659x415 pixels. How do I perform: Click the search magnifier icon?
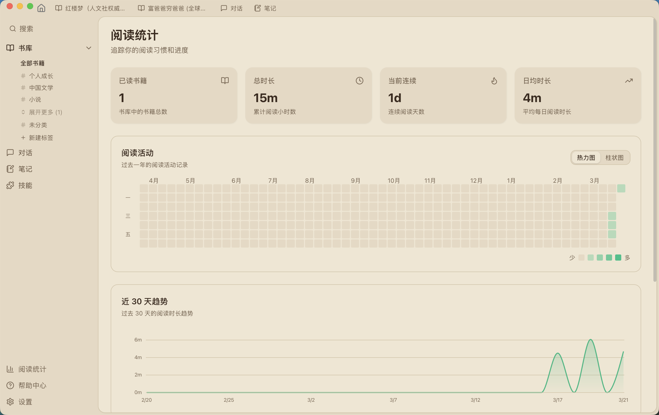click(x=12, y=29)
